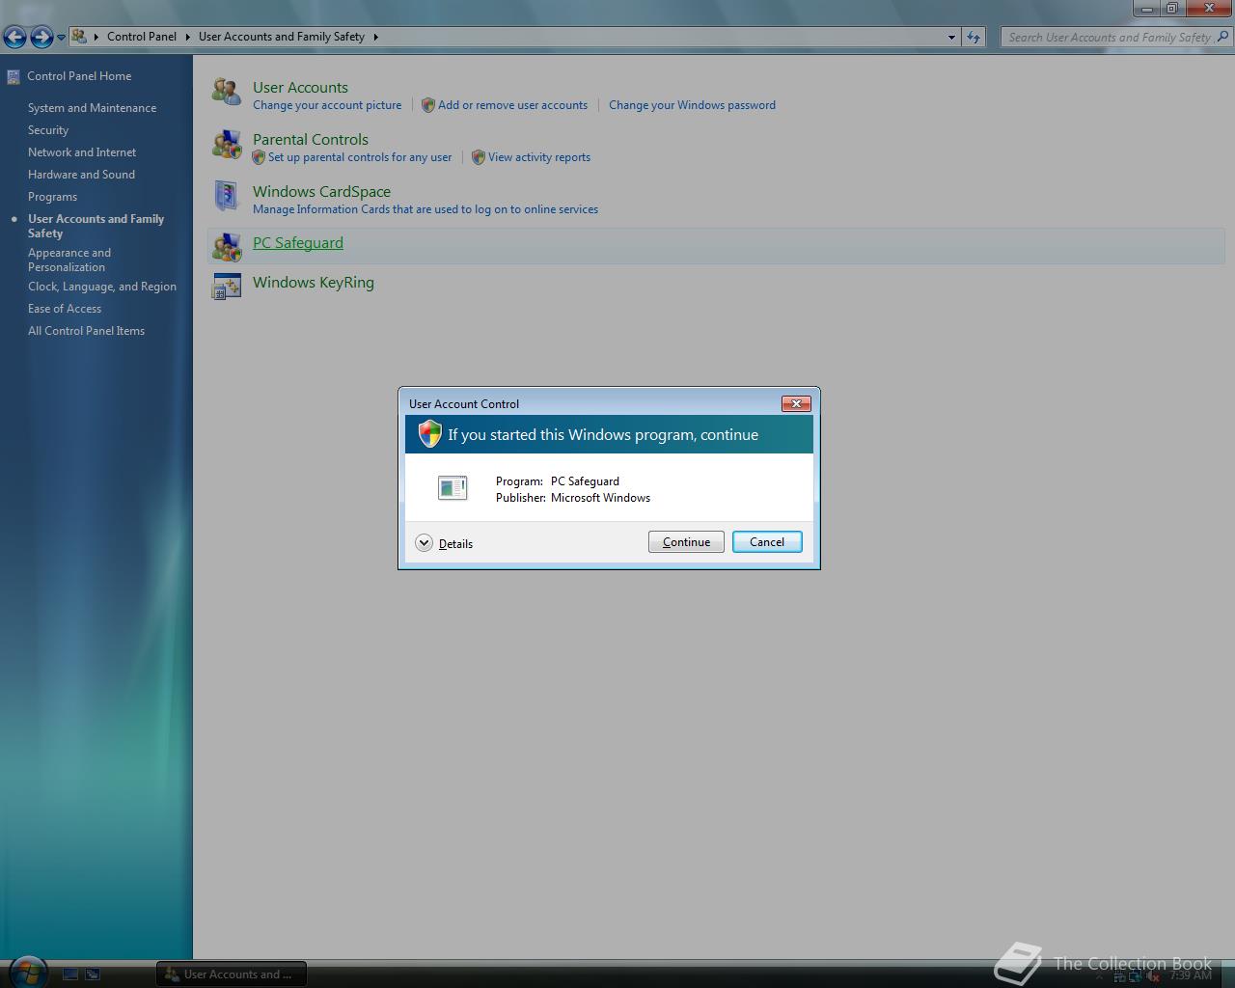Open the PC Safeguard heading link

tap(298, 243)
